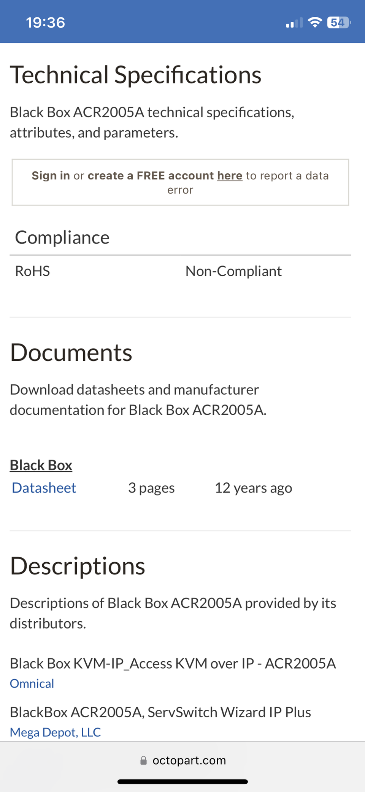Tap the padlock icon beside octopart.com

143,760
